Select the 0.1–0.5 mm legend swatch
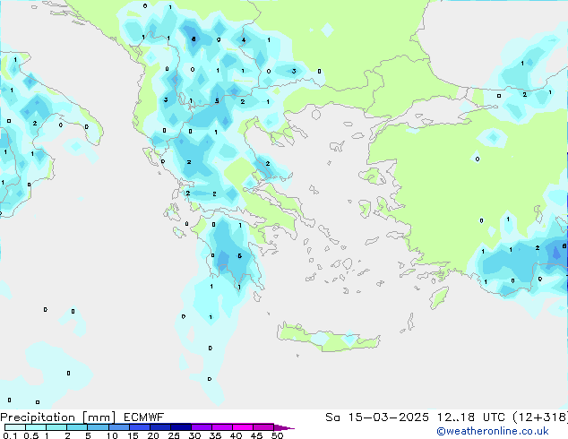Image resolution: width=568 pixels, height=439 pixels. click(15, 427)
